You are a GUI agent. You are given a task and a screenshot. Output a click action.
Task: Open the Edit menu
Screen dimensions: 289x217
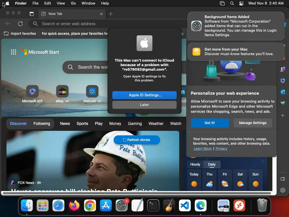pos(47,3)
